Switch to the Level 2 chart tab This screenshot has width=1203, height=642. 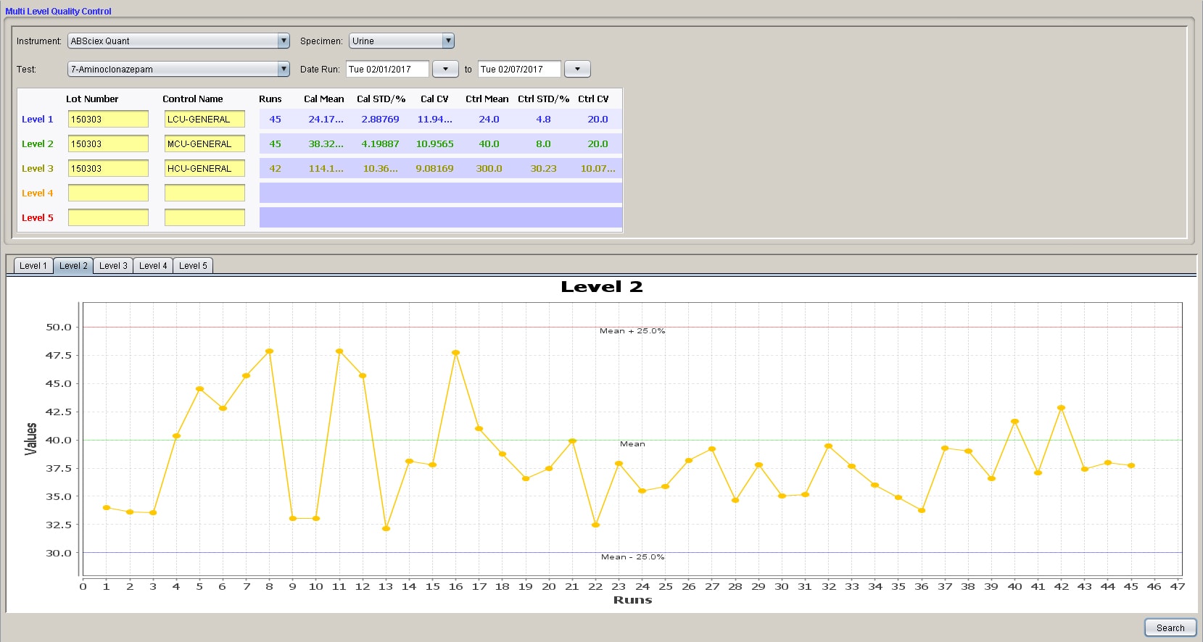(73, 266)
